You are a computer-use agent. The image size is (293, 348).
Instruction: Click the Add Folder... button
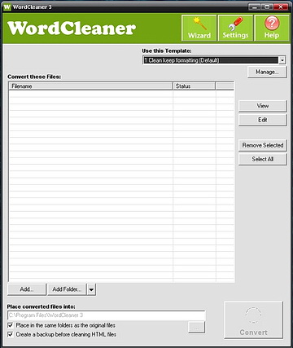tap(67, 289)
